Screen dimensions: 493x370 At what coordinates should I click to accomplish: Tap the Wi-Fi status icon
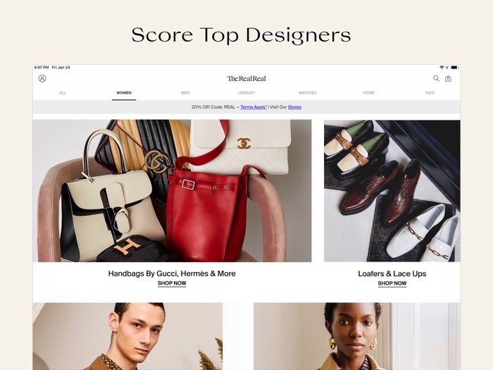coord(442,68)
